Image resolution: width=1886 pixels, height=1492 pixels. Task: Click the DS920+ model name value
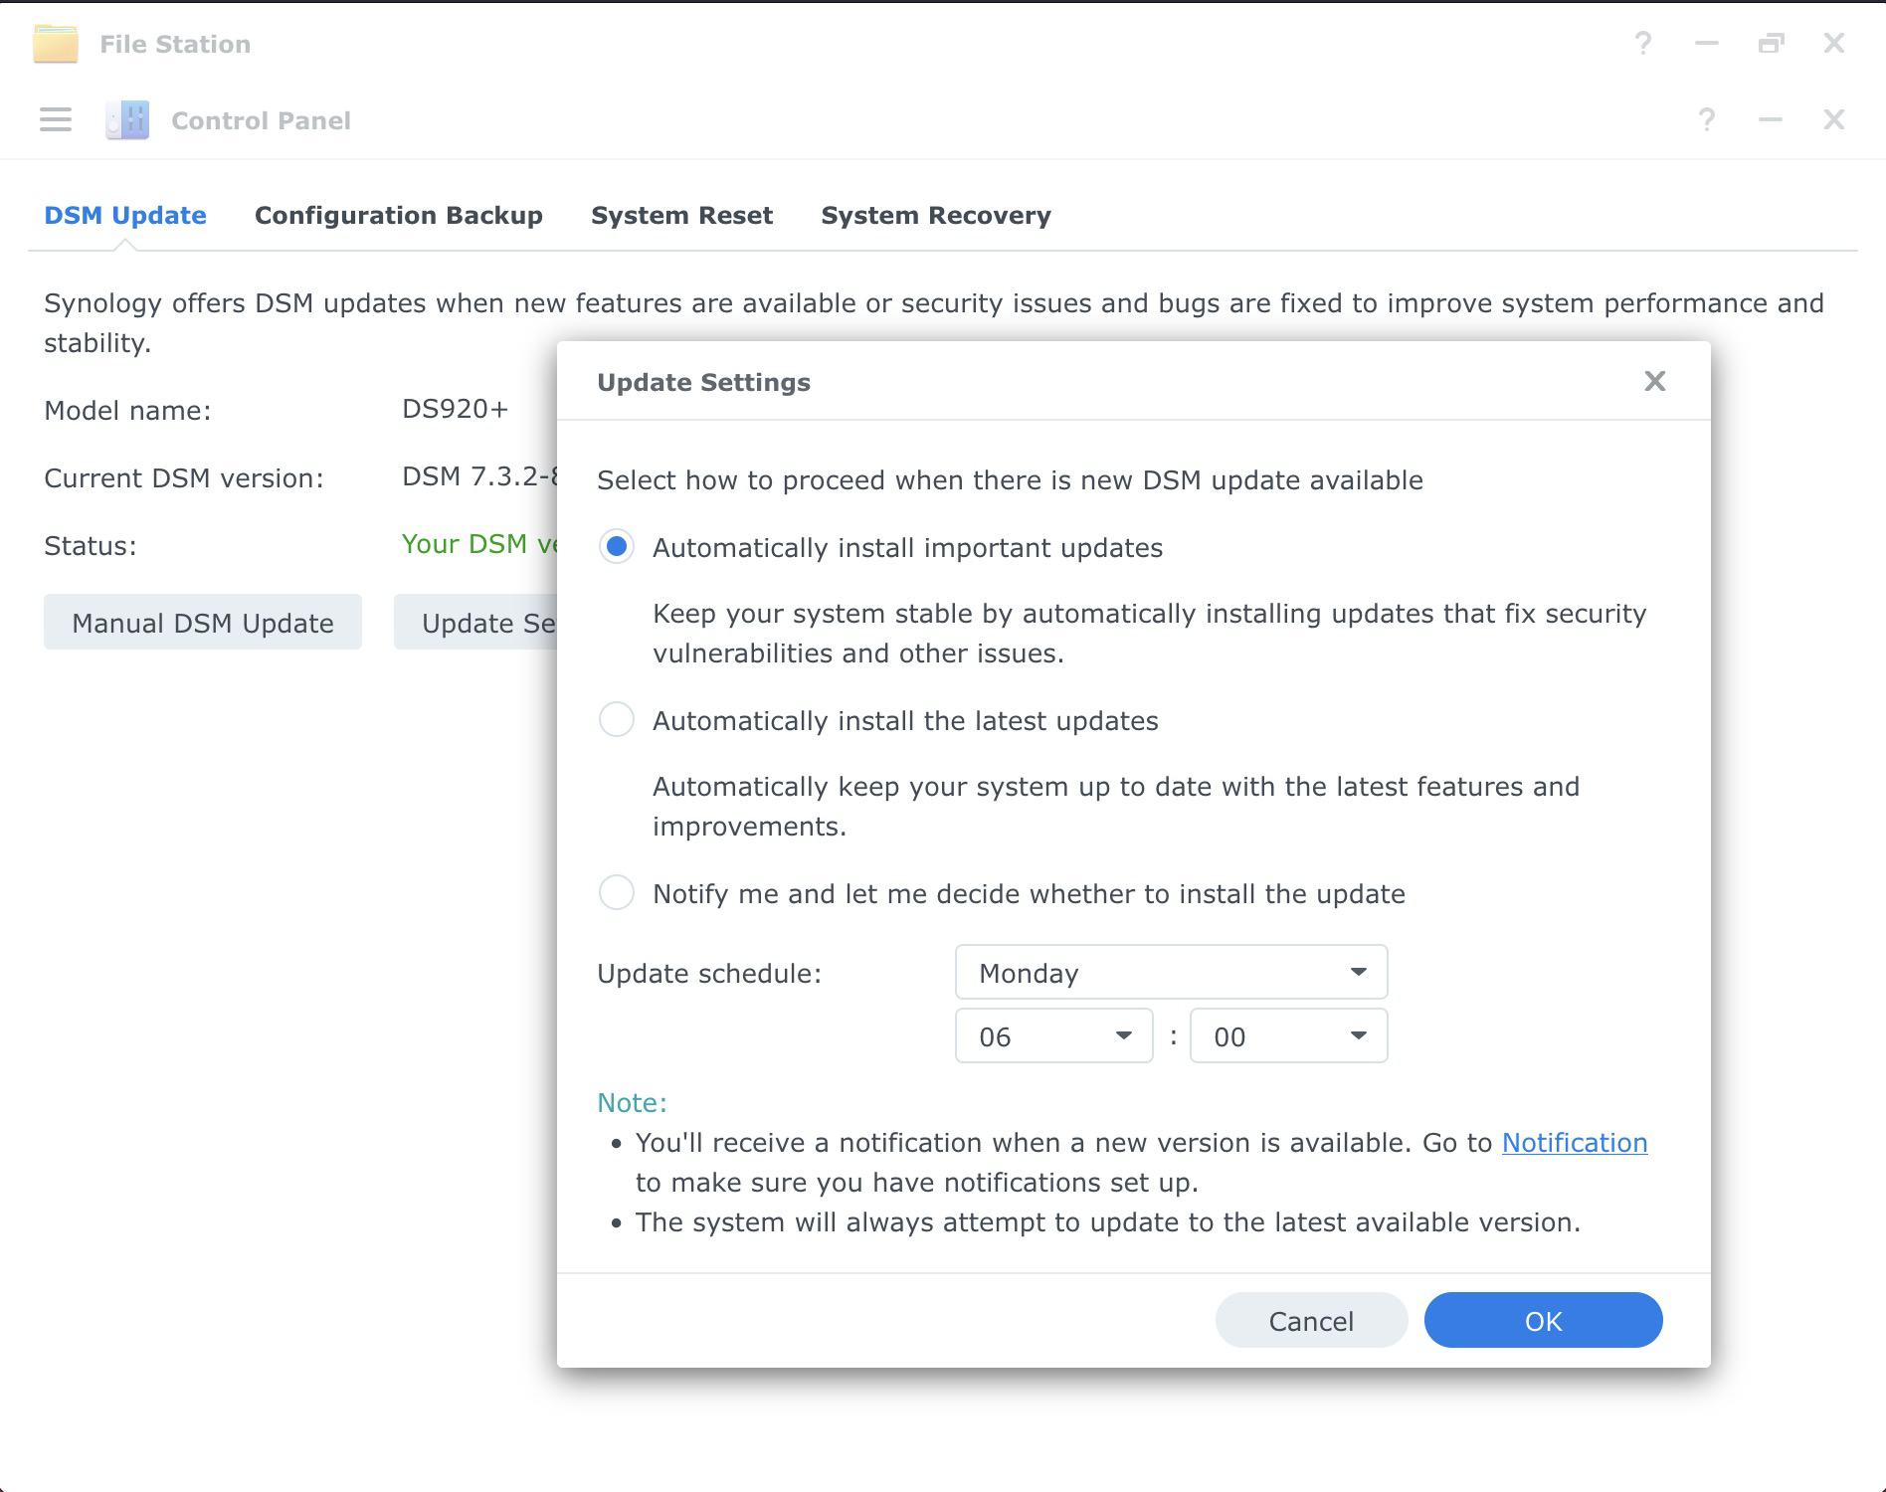pyautogui.click(x=456, y=409)
